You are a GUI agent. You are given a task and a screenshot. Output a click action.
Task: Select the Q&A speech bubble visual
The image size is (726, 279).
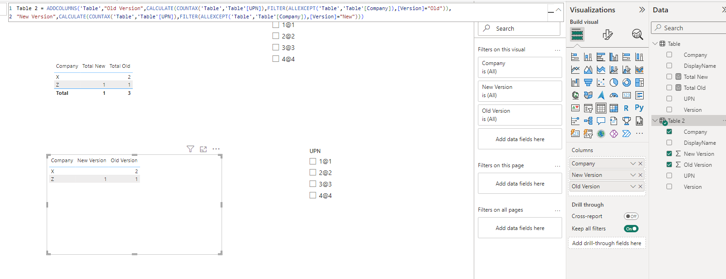coord(601,121)
